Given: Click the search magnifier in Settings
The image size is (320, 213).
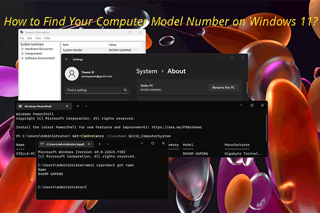Looking at the screenshot, I should 125,90.
